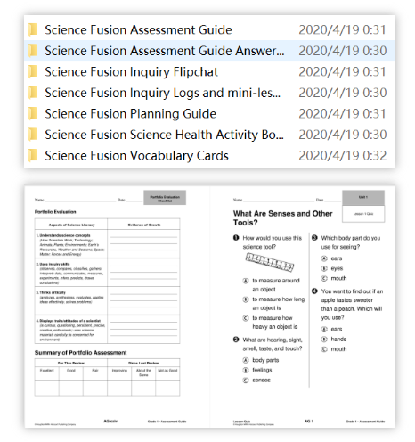Mark the 'hands' answer bubble
Screen dimensions: 415x442
pyautogui.click(x=324, y=340)
